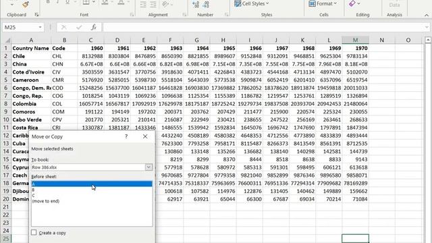Close the Move or Copy dialog
This screenshot has height=243, width=432.
[145, 136]
